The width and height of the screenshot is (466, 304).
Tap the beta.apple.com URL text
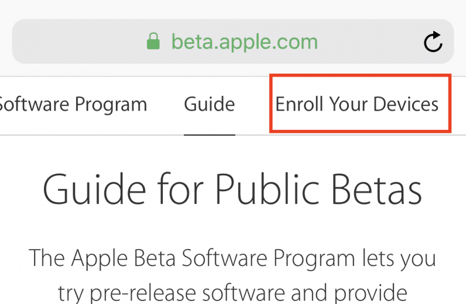[244, 42]
